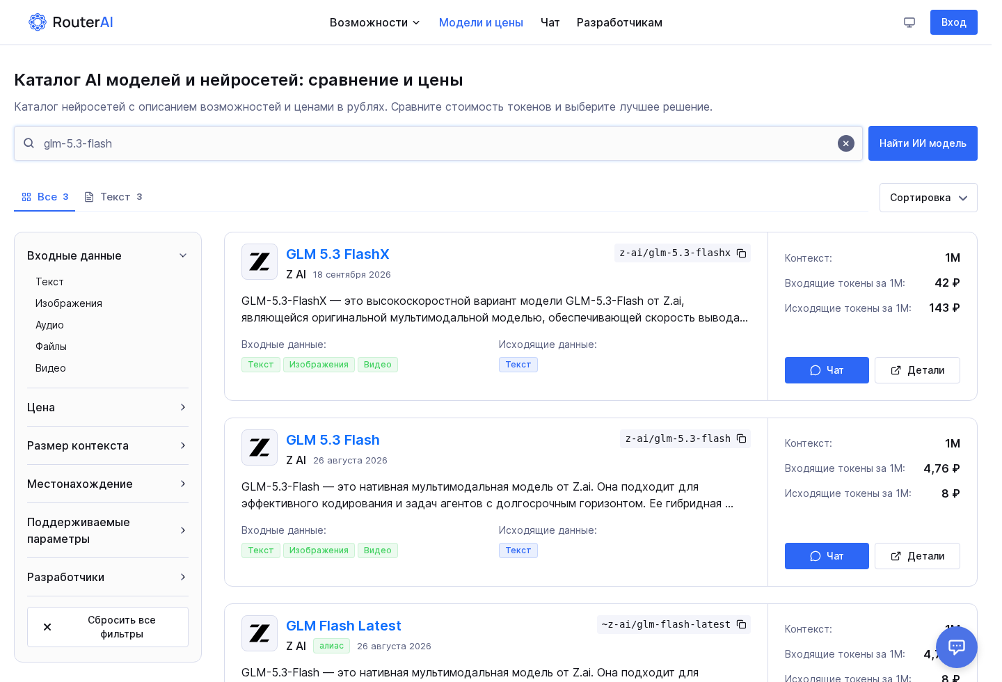Screen dimensions: 1002x682
Task: Click Сбросить все фильтры button
Action: point(108,627)
